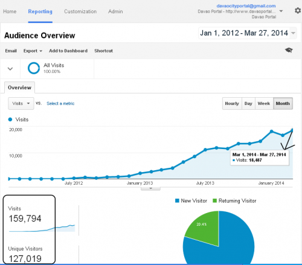Go to the Home tab

[10, 11]
